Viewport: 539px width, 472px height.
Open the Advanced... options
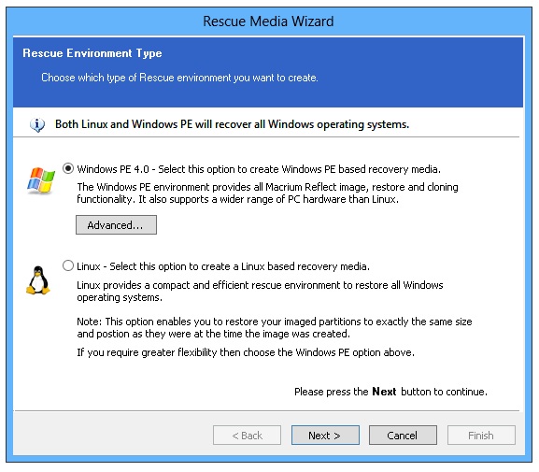tap(116, 225)
